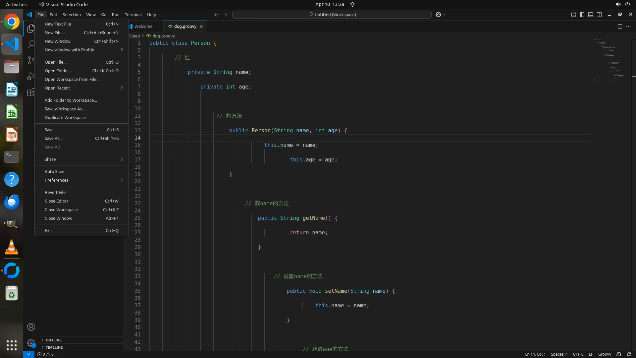The image size is (636, 358).
Task: Open the Search view in activity bar
Action: click(x=31, y=44)
